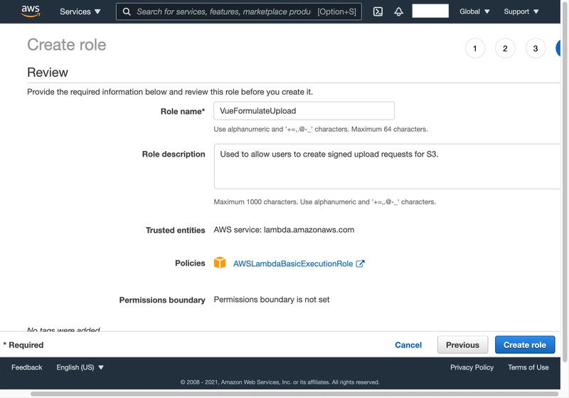Click the Role name input field

[304, 111]
